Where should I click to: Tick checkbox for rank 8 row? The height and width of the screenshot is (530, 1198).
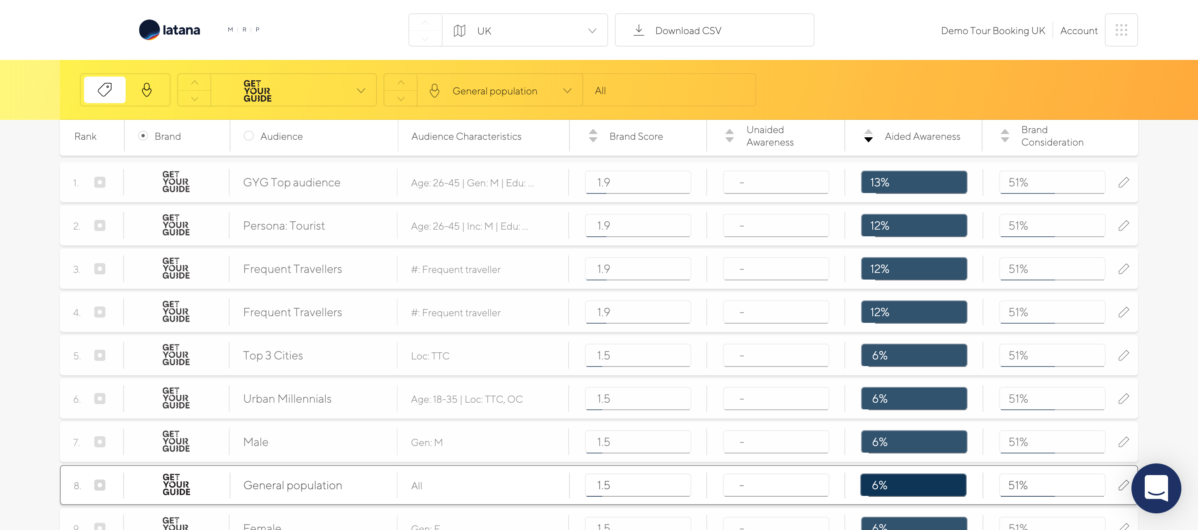pyautogui.click(x=99, y=485)
